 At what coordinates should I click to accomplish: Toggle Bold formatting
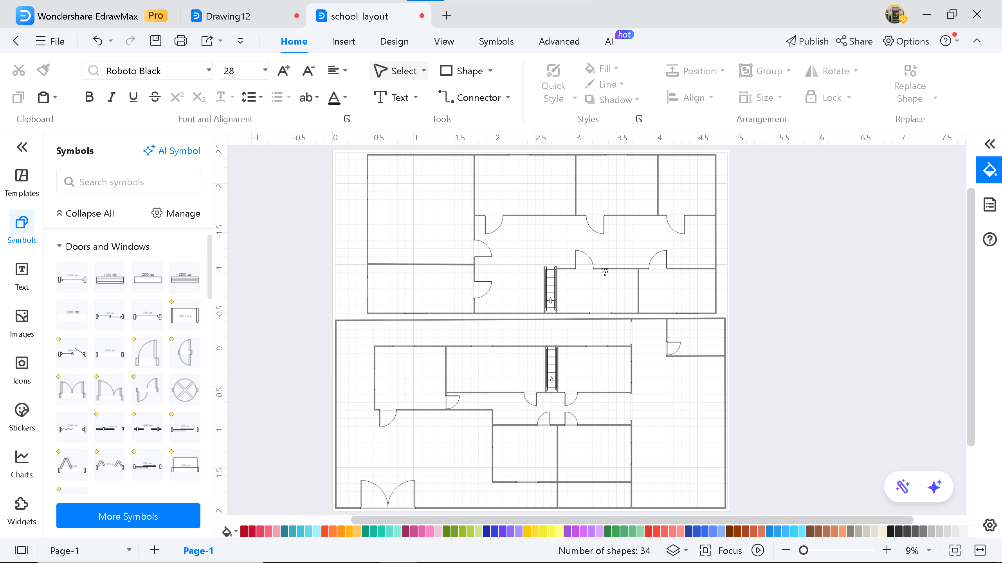tap(89, 97)
